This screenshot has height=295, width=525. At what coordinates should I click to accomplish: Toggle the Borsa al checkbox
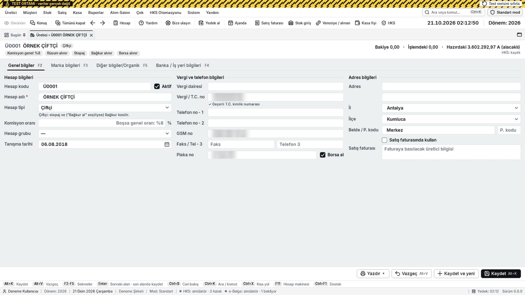pos(323,155)
